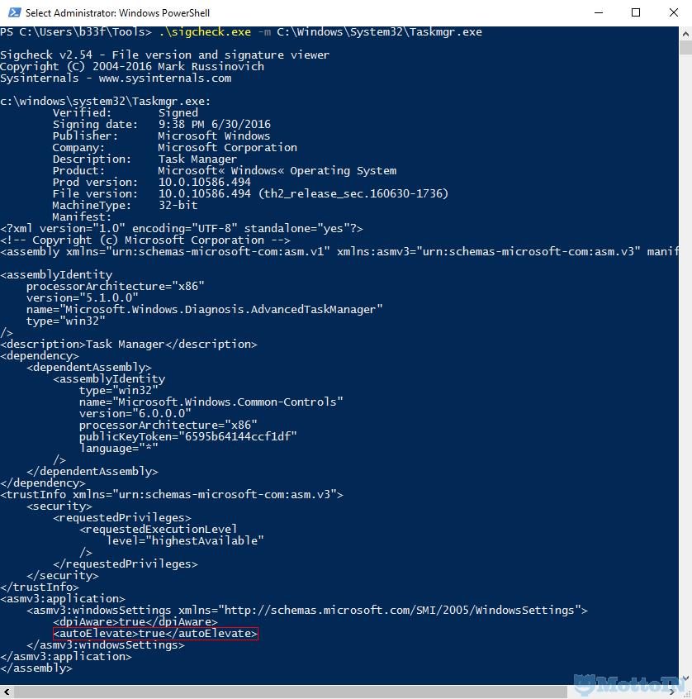Click the signing date '9:38 PM 6/30/2016'
Screen dimensions: 692x699
tap(215, 125)
